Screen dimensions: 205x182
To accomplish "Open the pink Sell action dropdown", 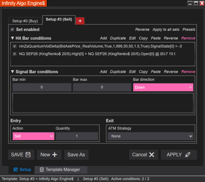I will click(x=33, y=136).
